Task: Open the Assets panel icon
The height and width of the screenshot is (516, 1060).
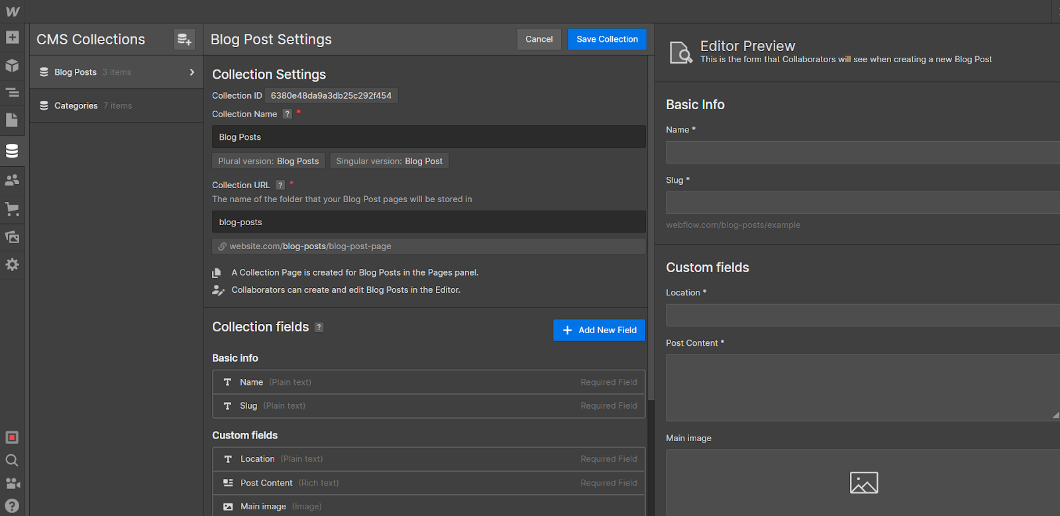Action: pyautogui.click(x=12, y=236)
